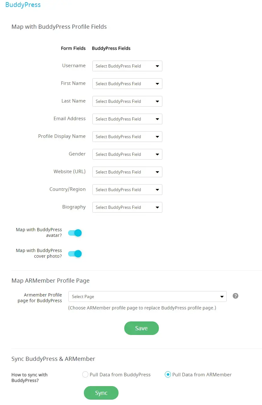This screenshot has width=262, height=405.
Task: Select Pull Data from ARMember option
Action: coord(168,375)
